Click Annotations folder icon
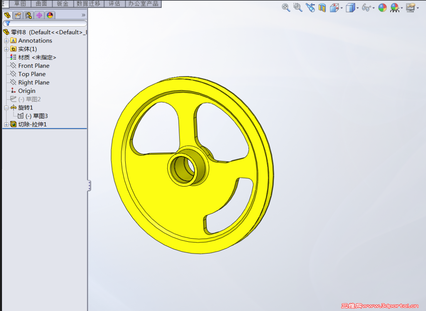This screenshot has width=426, height=311. [x=13, y=41]
